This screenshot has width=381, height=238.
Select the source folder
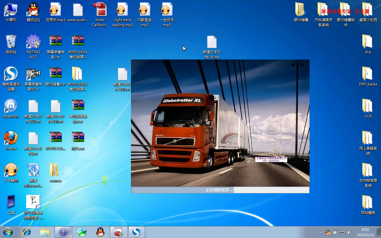(x=56, y=173)
